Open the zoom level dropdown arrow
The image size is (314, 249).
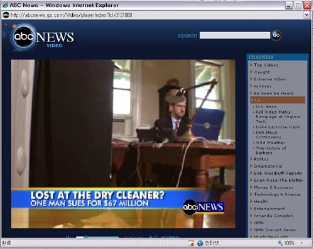[301, 243]
